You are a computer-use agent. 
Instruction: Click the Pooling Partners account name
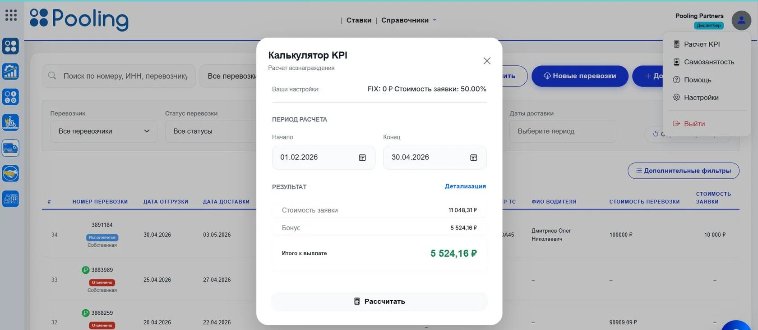[699, 16]
